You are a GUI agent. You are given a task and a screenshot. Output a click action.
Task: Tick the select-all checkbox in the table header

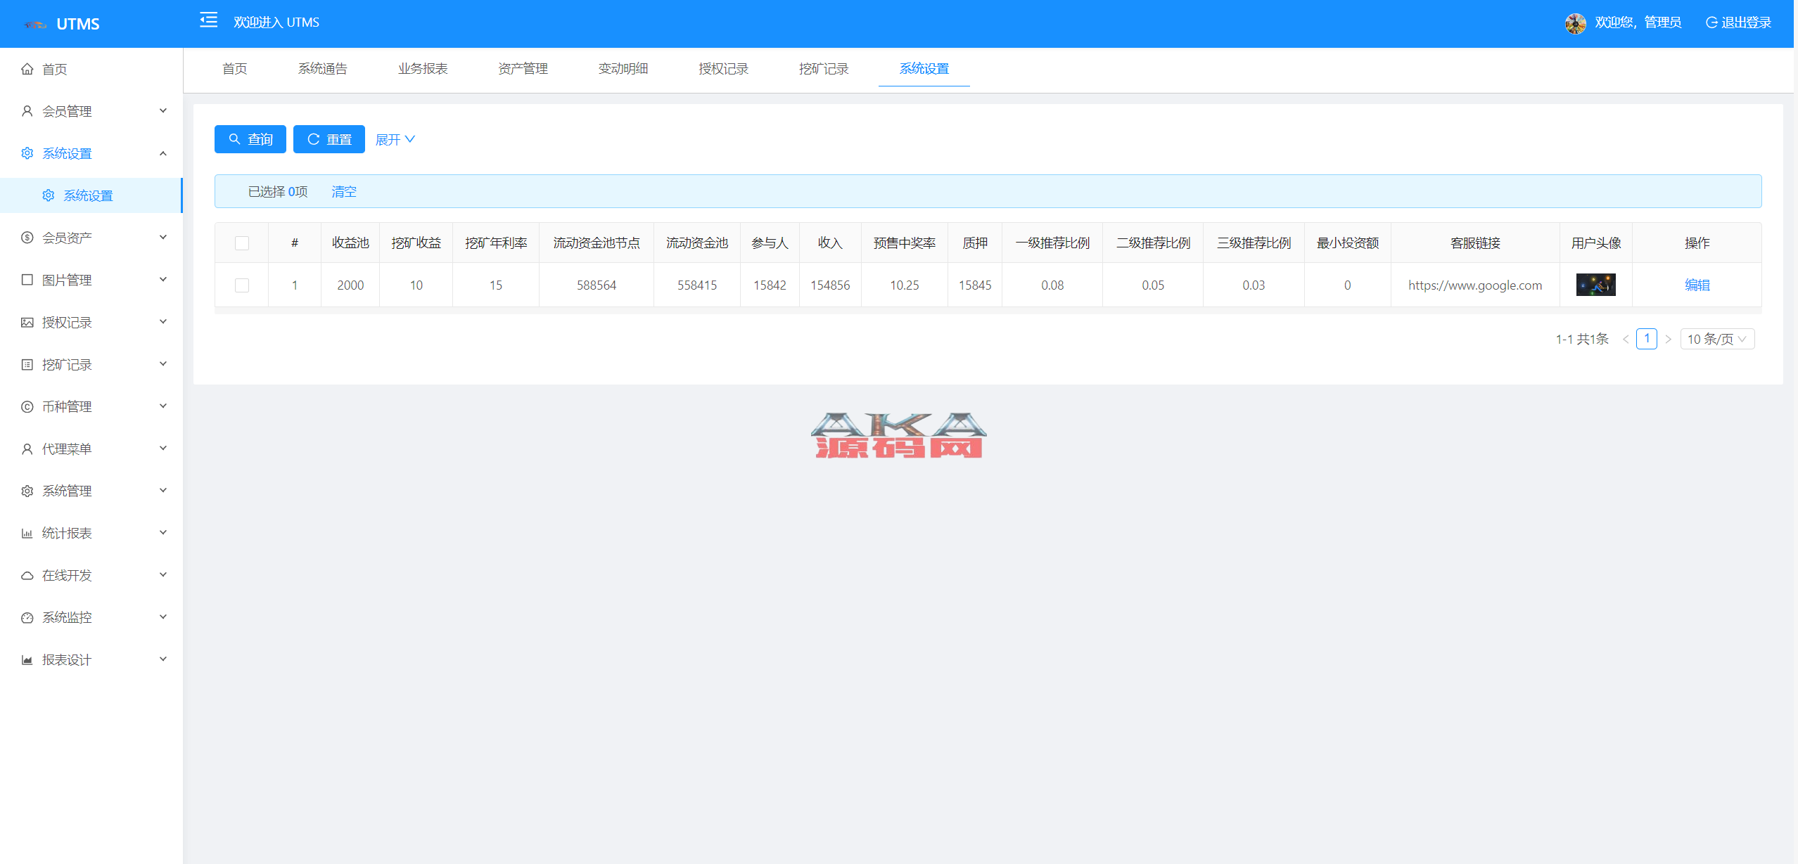point(242,243)
